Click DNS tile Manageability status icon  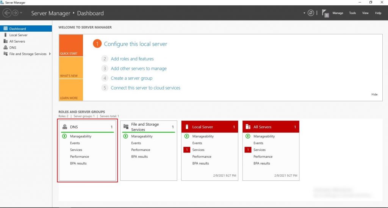coord(64,136)
